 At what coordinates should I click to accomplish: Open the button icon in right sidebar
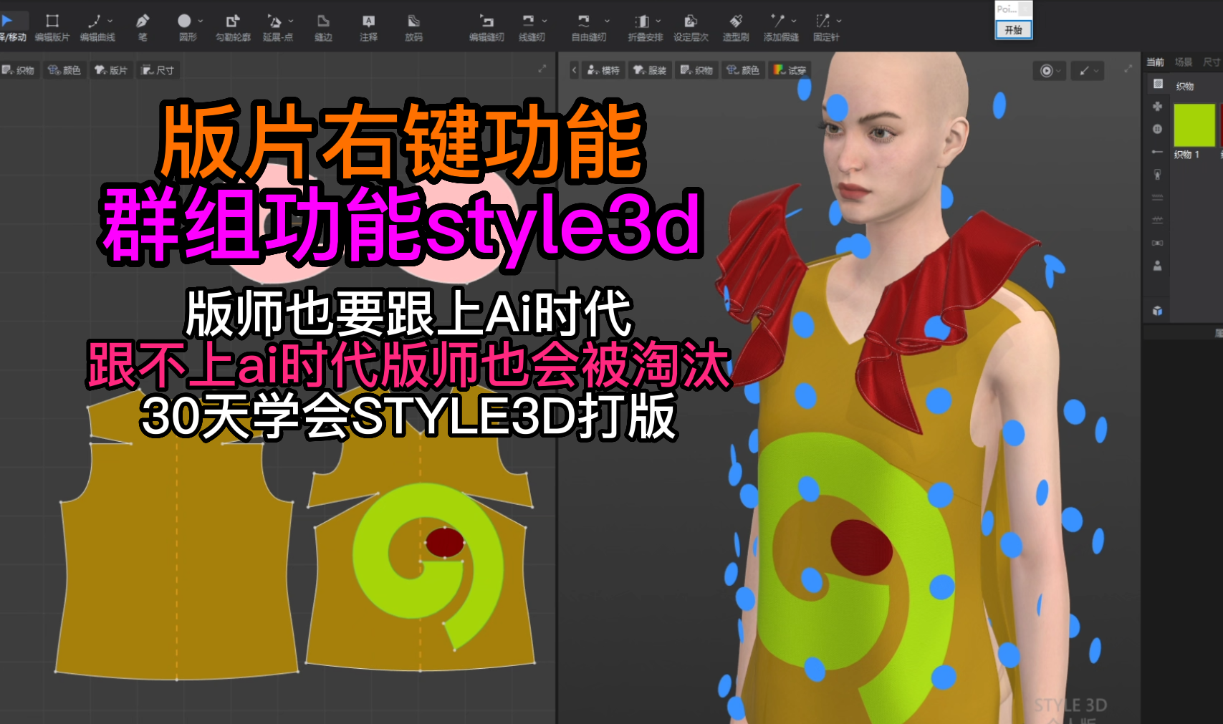click(x=1157, y=129)
